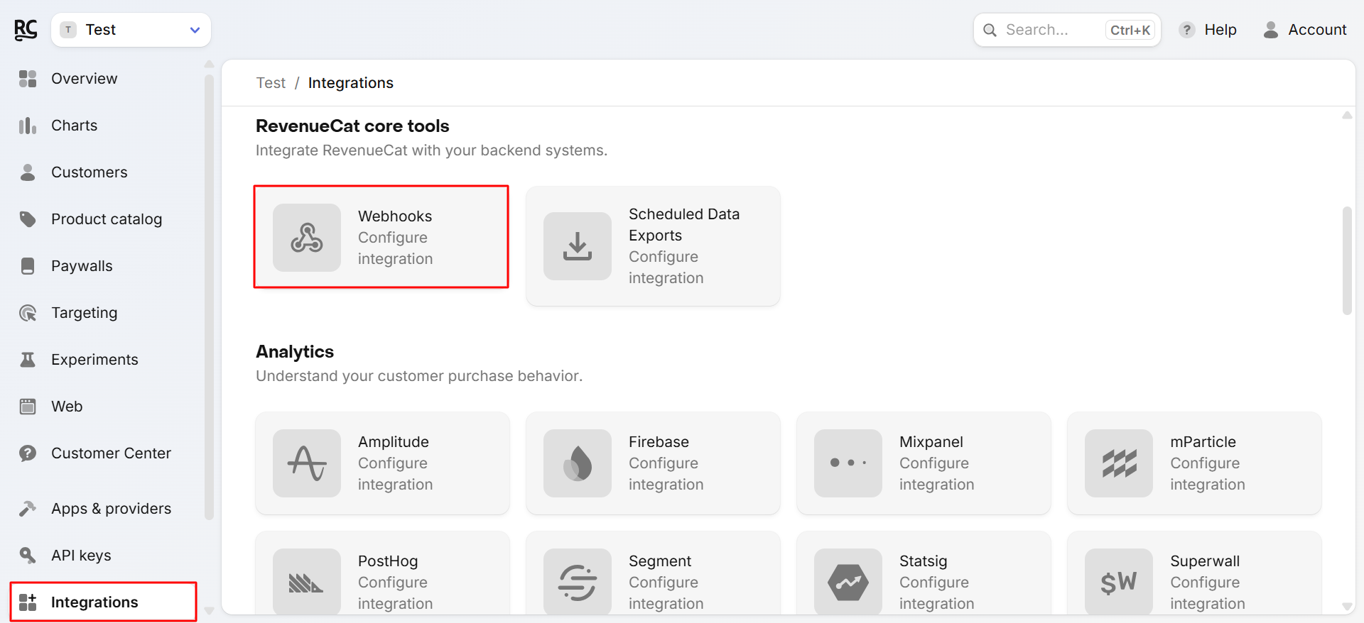
Task: Open API keys page
Action: pos(81,556)
